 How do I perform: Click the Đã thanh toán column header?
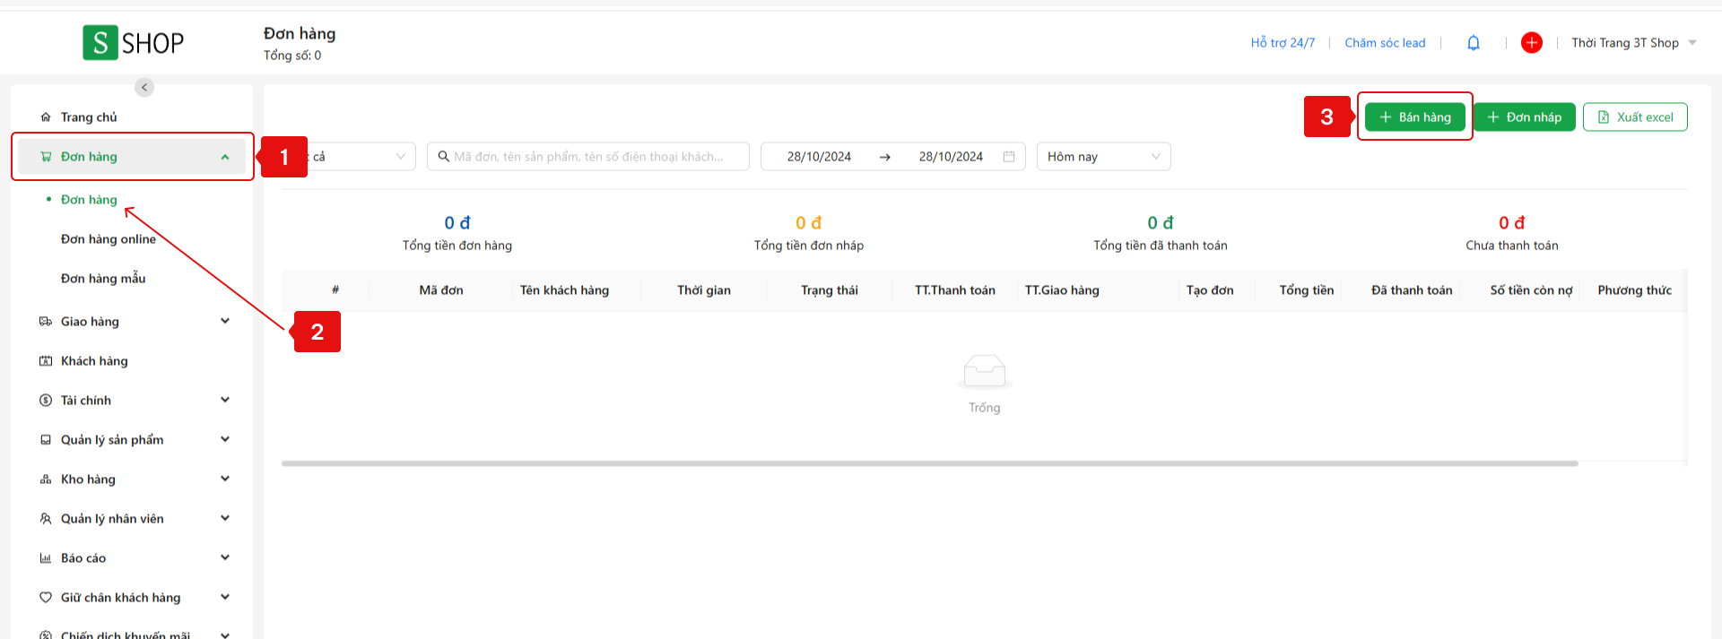coord(1412,290)
